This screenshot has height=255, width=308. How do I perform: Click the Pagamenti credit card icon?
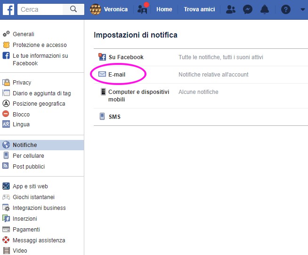(6, 229)
